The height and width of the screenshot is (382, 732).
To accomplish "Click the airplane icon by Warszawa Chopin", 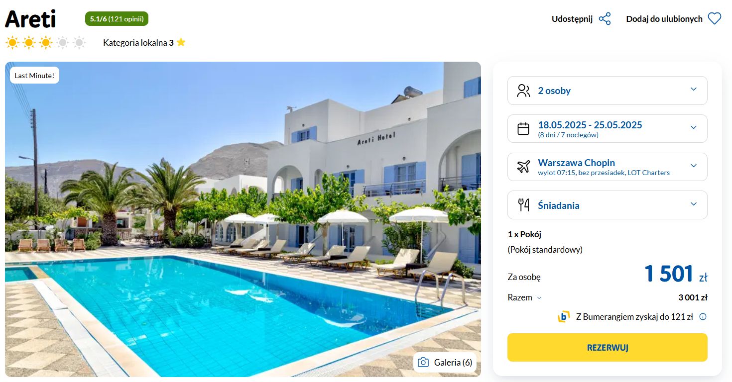I will pyautogui.click(x=523, y=167).
